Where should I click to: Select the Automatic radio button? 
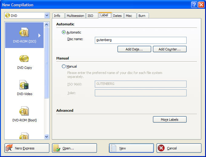pyautogui.click(x=64, y=32)
